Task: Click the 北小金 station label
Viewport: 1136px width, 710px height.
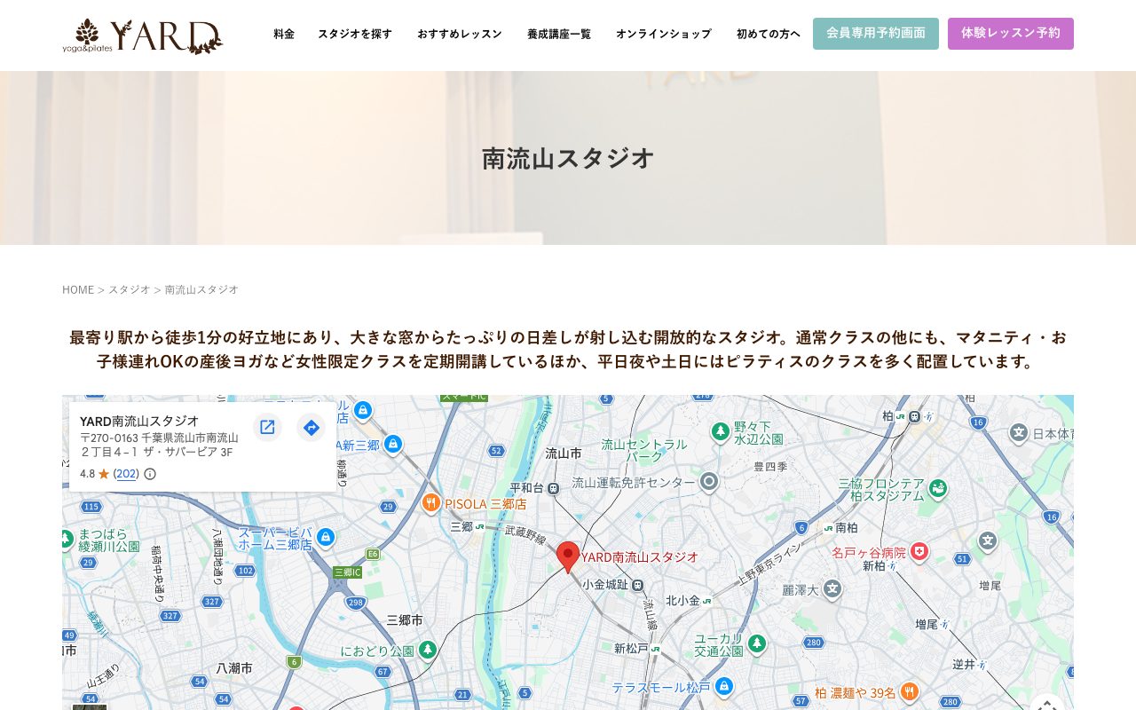Action: pos(683,601)
